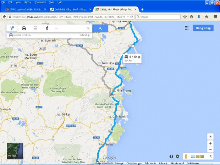Click Khu bảo tồn Nam Kar marker
Viewport: 220px width, 165px height.
[30, 81]
